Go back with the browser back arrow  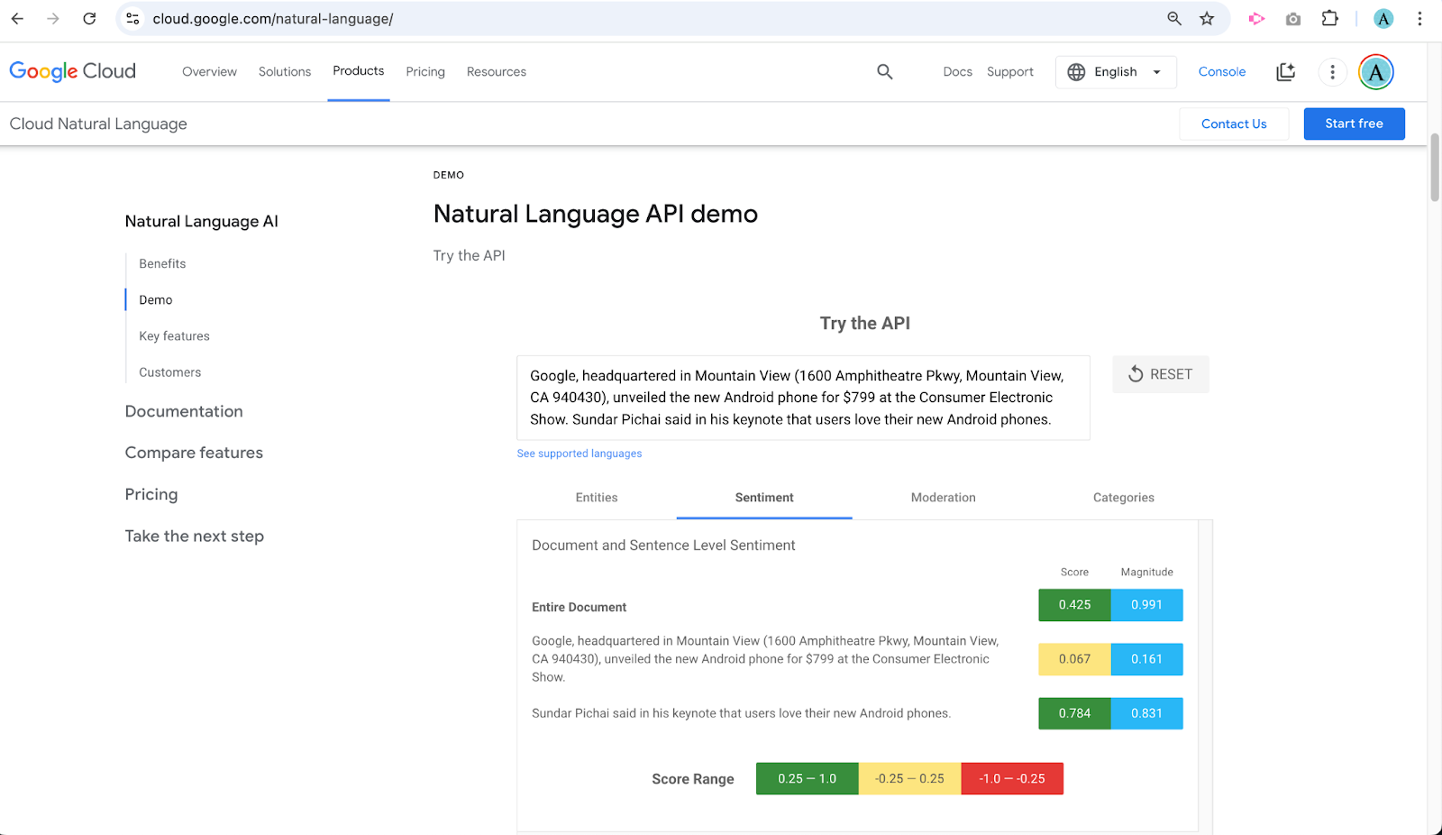pyautogui.click(x=18, y=18)
